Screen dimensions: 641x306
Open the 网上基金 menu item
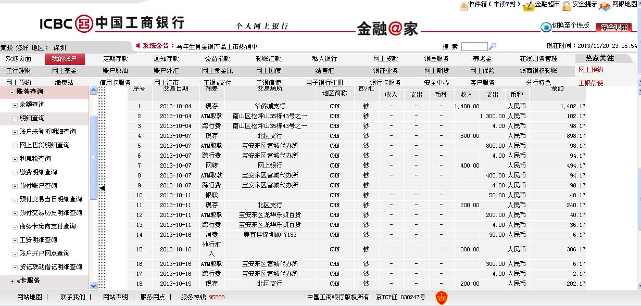[x=64, y=71]
